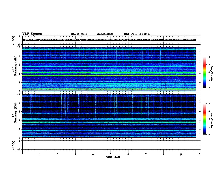Click the "ch.3(V)" axis label
This screenshot has width=224, height=173.
pos(13,145)
